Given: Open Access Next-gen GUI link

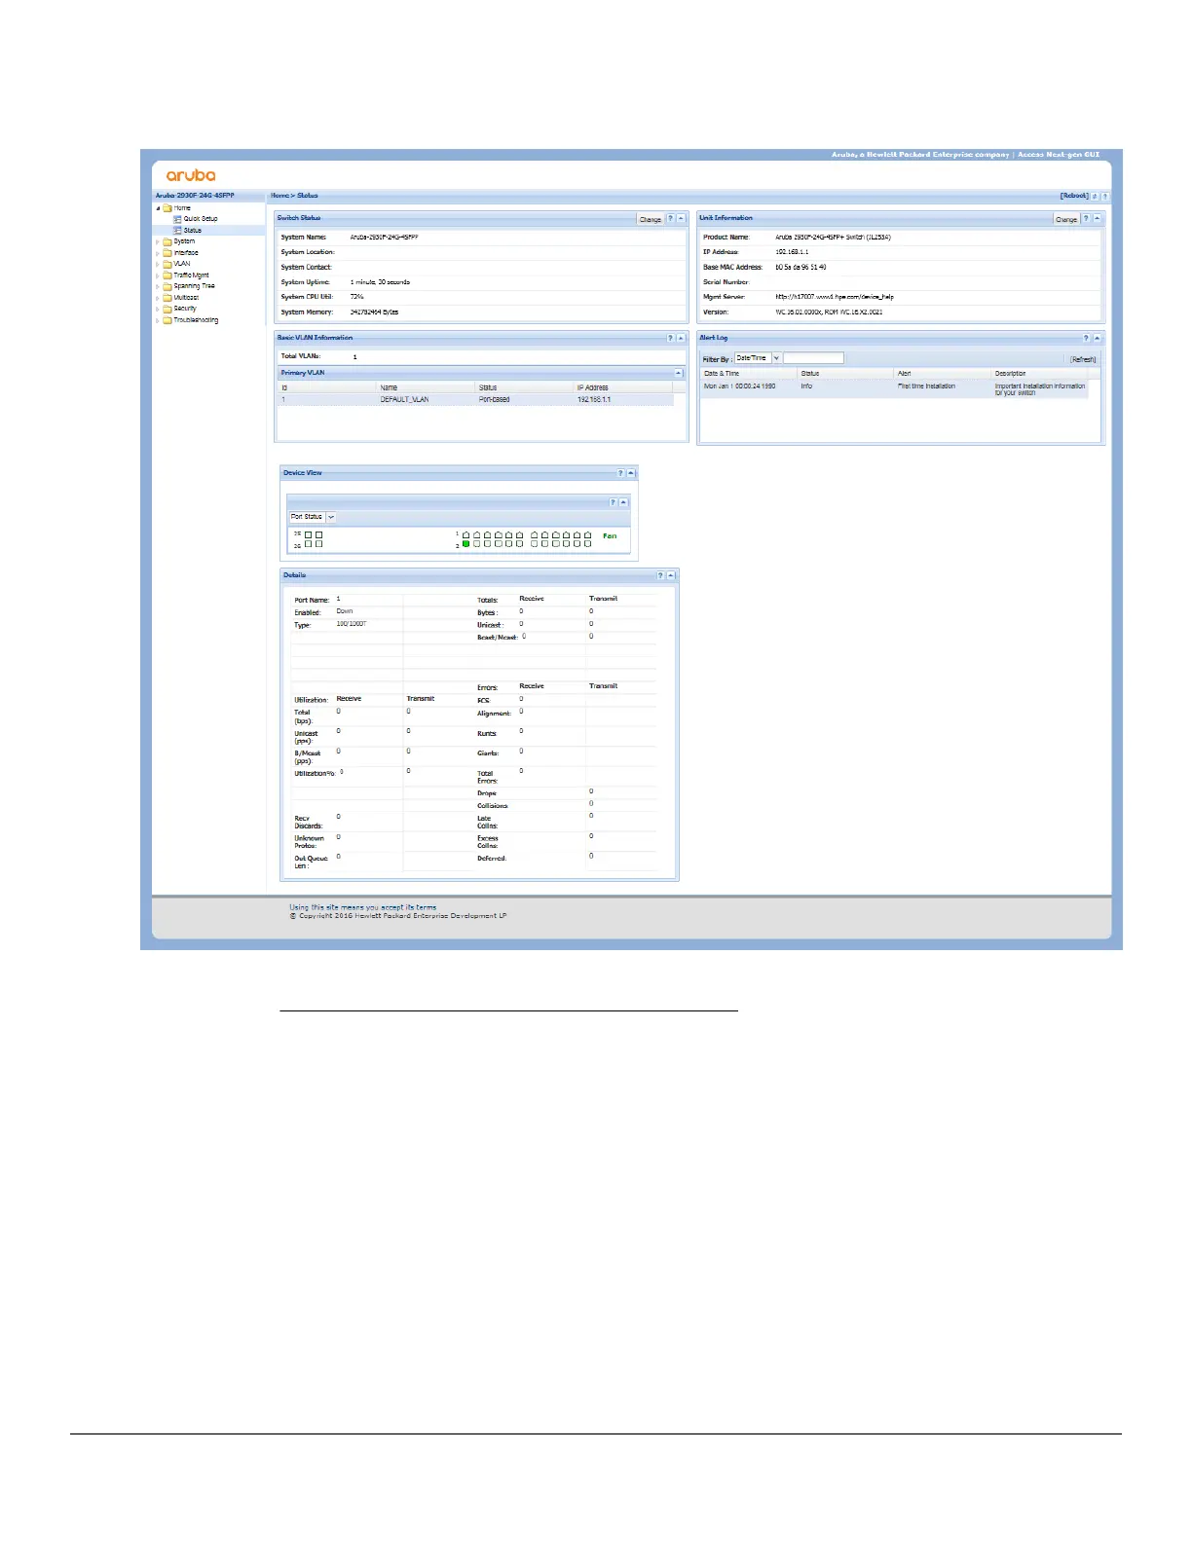Looking at the screenshot, I should [x=1059, y=155].
